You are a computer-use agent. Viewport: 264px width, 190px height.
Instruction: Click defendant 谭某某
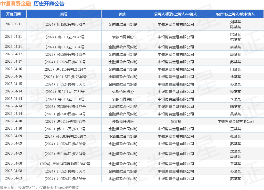(235, 92)
